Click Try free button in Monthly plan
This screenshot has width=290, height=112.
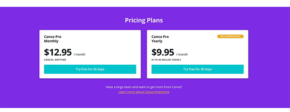point(90,69)
